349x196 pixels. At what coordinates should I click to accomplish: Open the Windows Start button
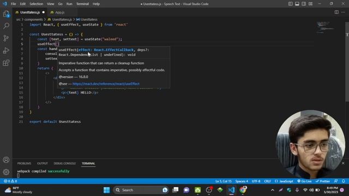click(107, 190)
